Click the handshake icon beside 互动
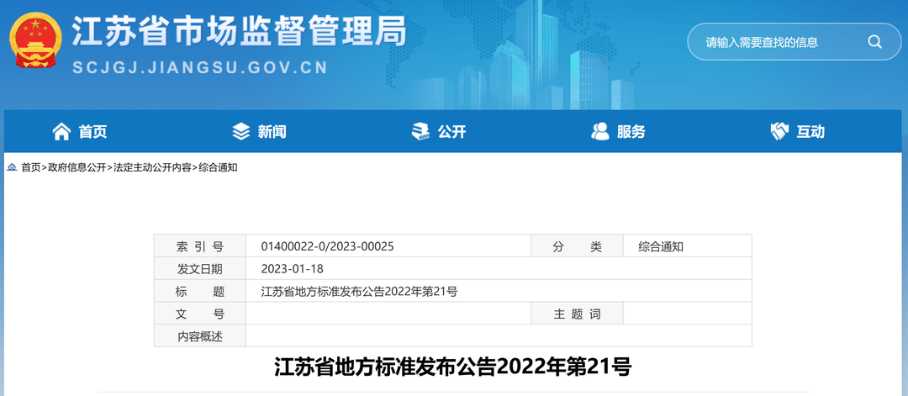 click(779, 132)
